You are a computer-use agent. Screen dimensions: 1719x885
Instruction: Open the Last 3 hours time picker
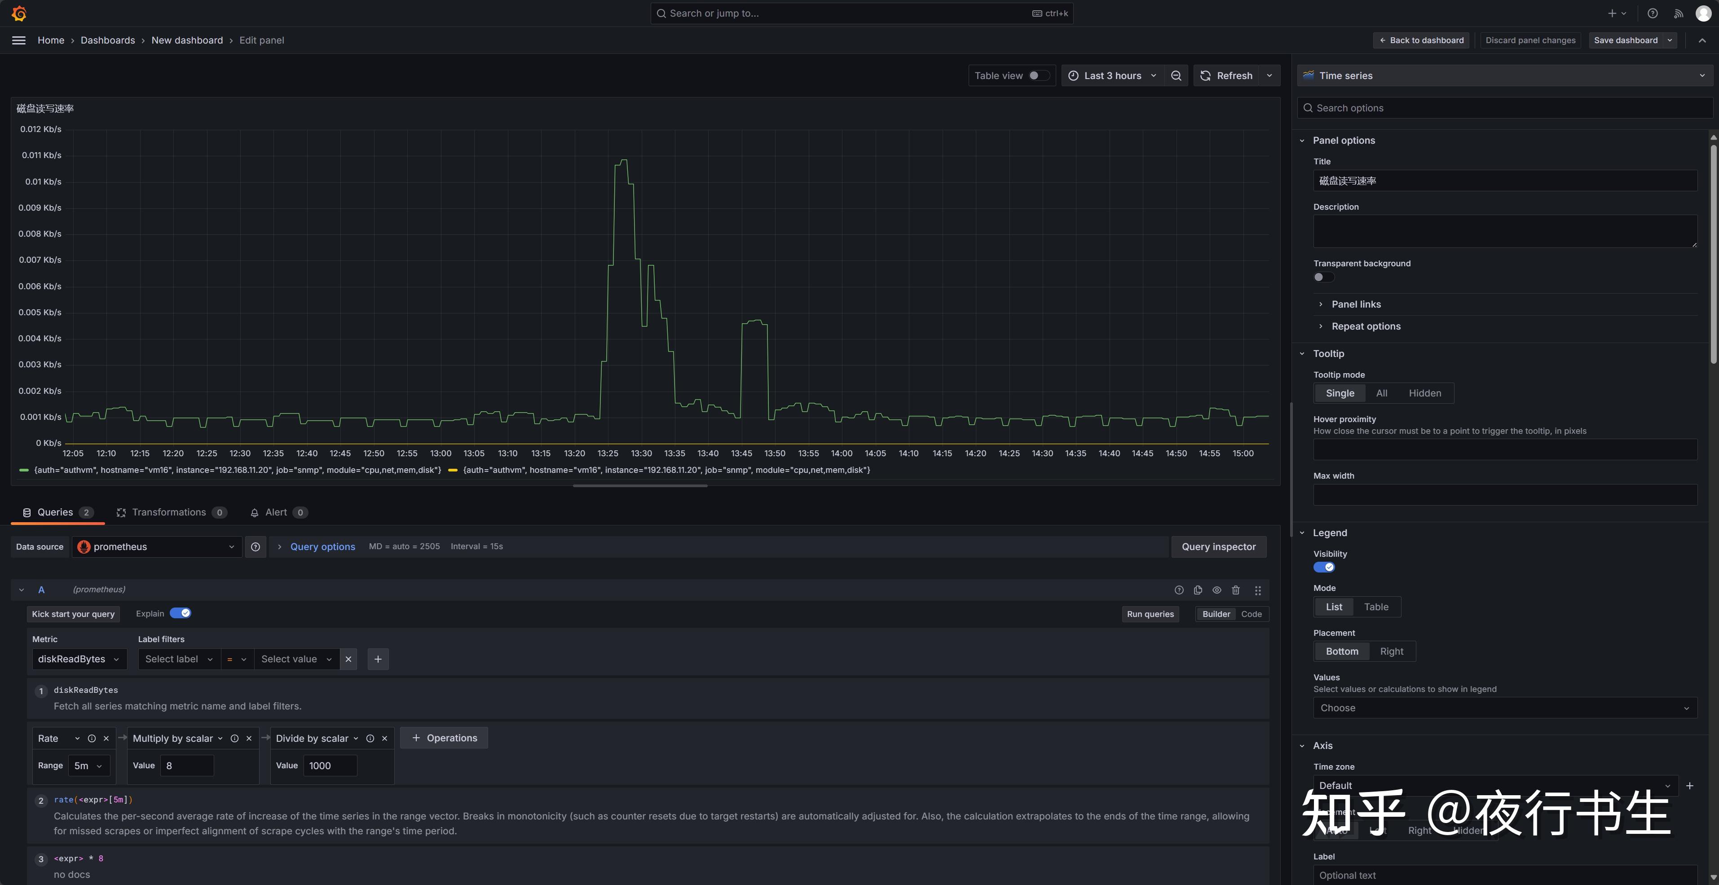[x=1112, y=76]
